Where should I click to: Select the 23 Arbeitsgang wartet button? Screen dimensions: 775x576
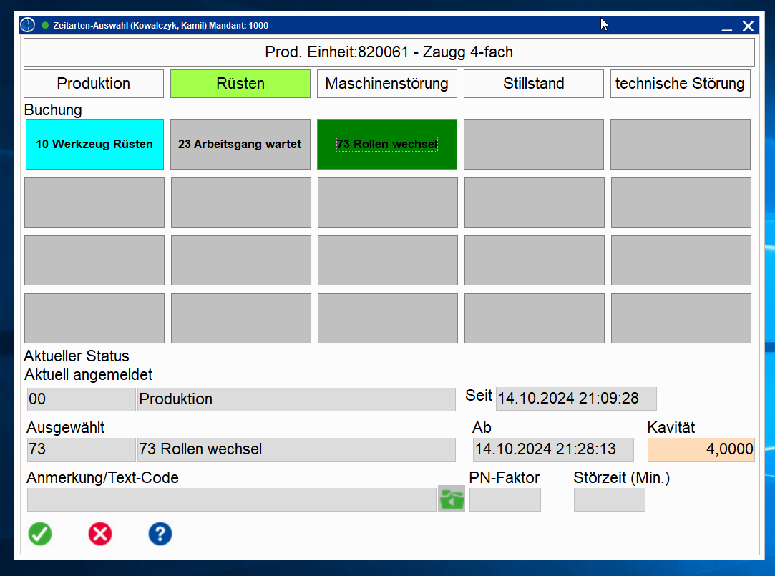(240, 145)
